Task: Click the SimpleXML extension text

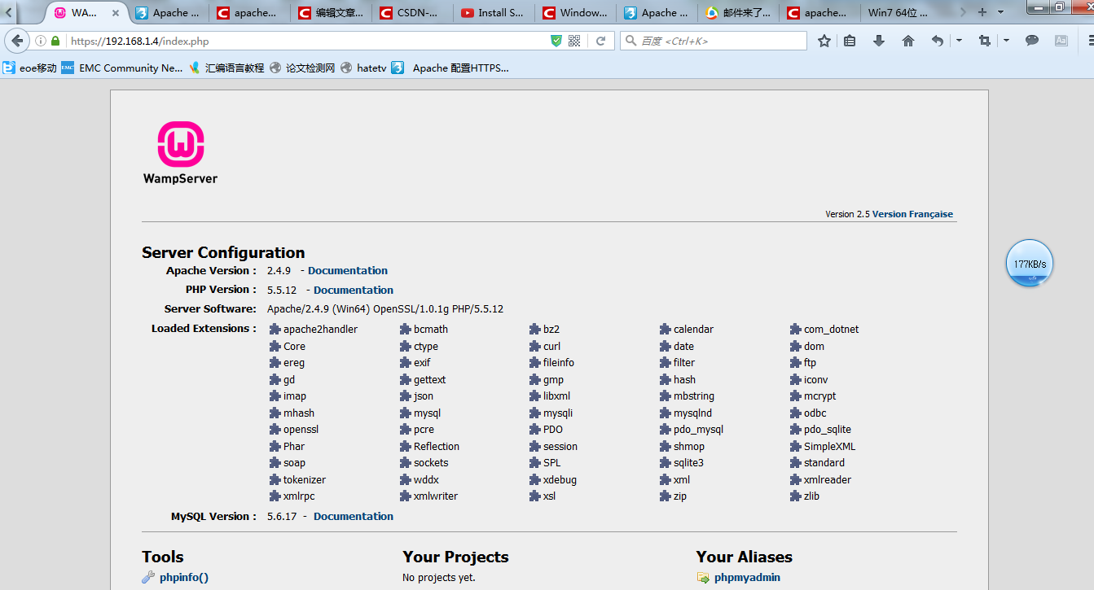Action: (829, 447)
